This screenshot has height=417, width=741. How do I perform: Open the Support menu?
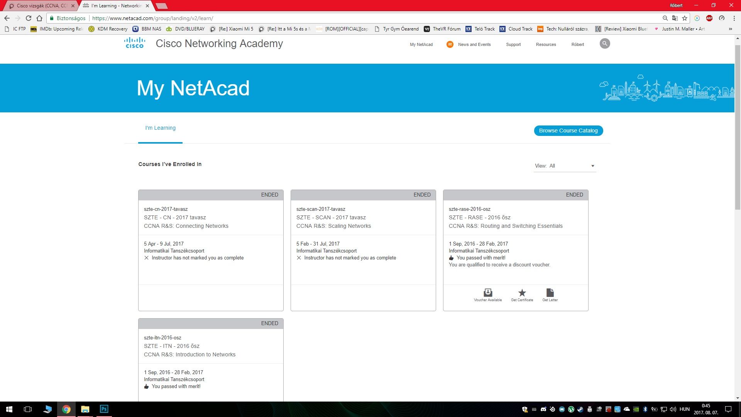pyautogui.click(x=513, y=44)
